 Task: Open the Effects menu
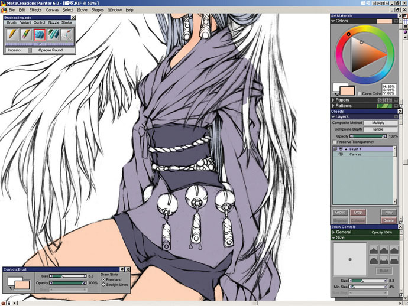[x=35, y=10]
